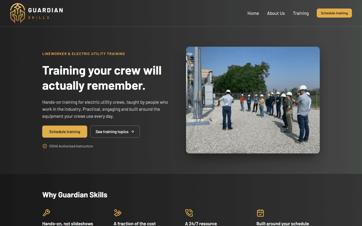The height and width of the screenshot is (226, 362).
Task: Go to the About Us page
Action: click(276, 13)
